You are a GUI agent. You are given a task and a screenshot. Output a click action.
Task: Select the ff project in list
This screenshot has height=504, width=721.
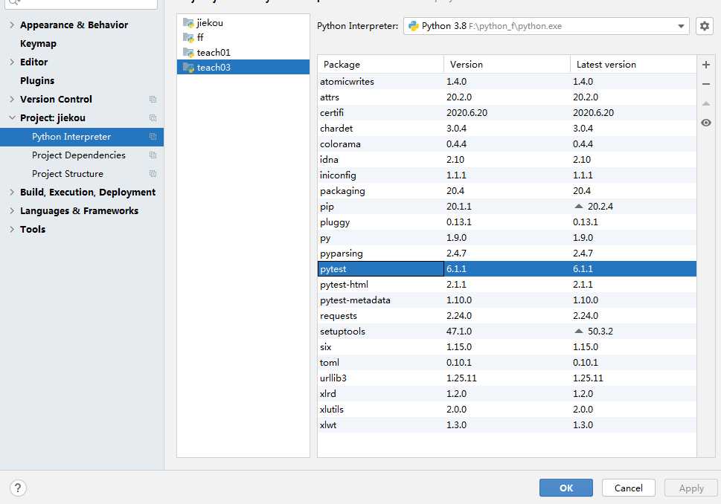tap(243, 37)
